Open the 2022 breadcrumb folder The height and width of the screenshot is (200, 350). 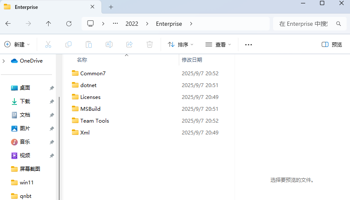click(x=132, y=24)
